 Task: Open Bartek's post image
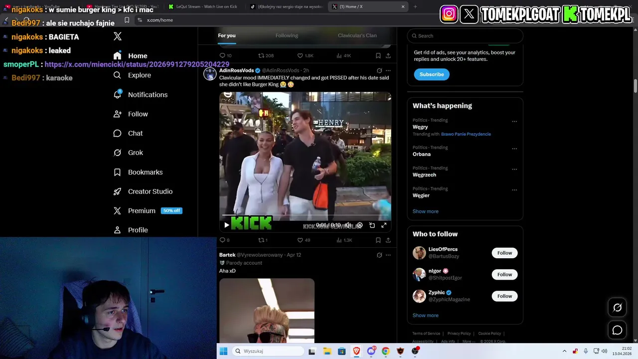(x=267, y=311)
